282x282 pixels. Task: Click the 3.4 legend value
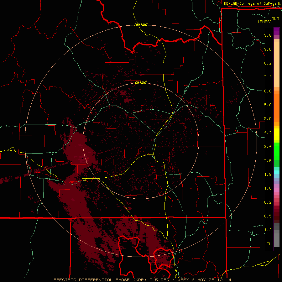coord(268,147)
